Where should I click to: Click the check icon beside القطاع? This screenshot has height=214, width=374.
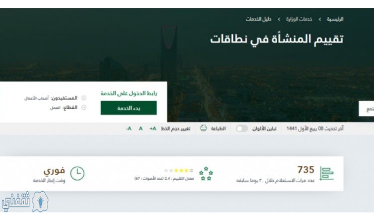84,107
